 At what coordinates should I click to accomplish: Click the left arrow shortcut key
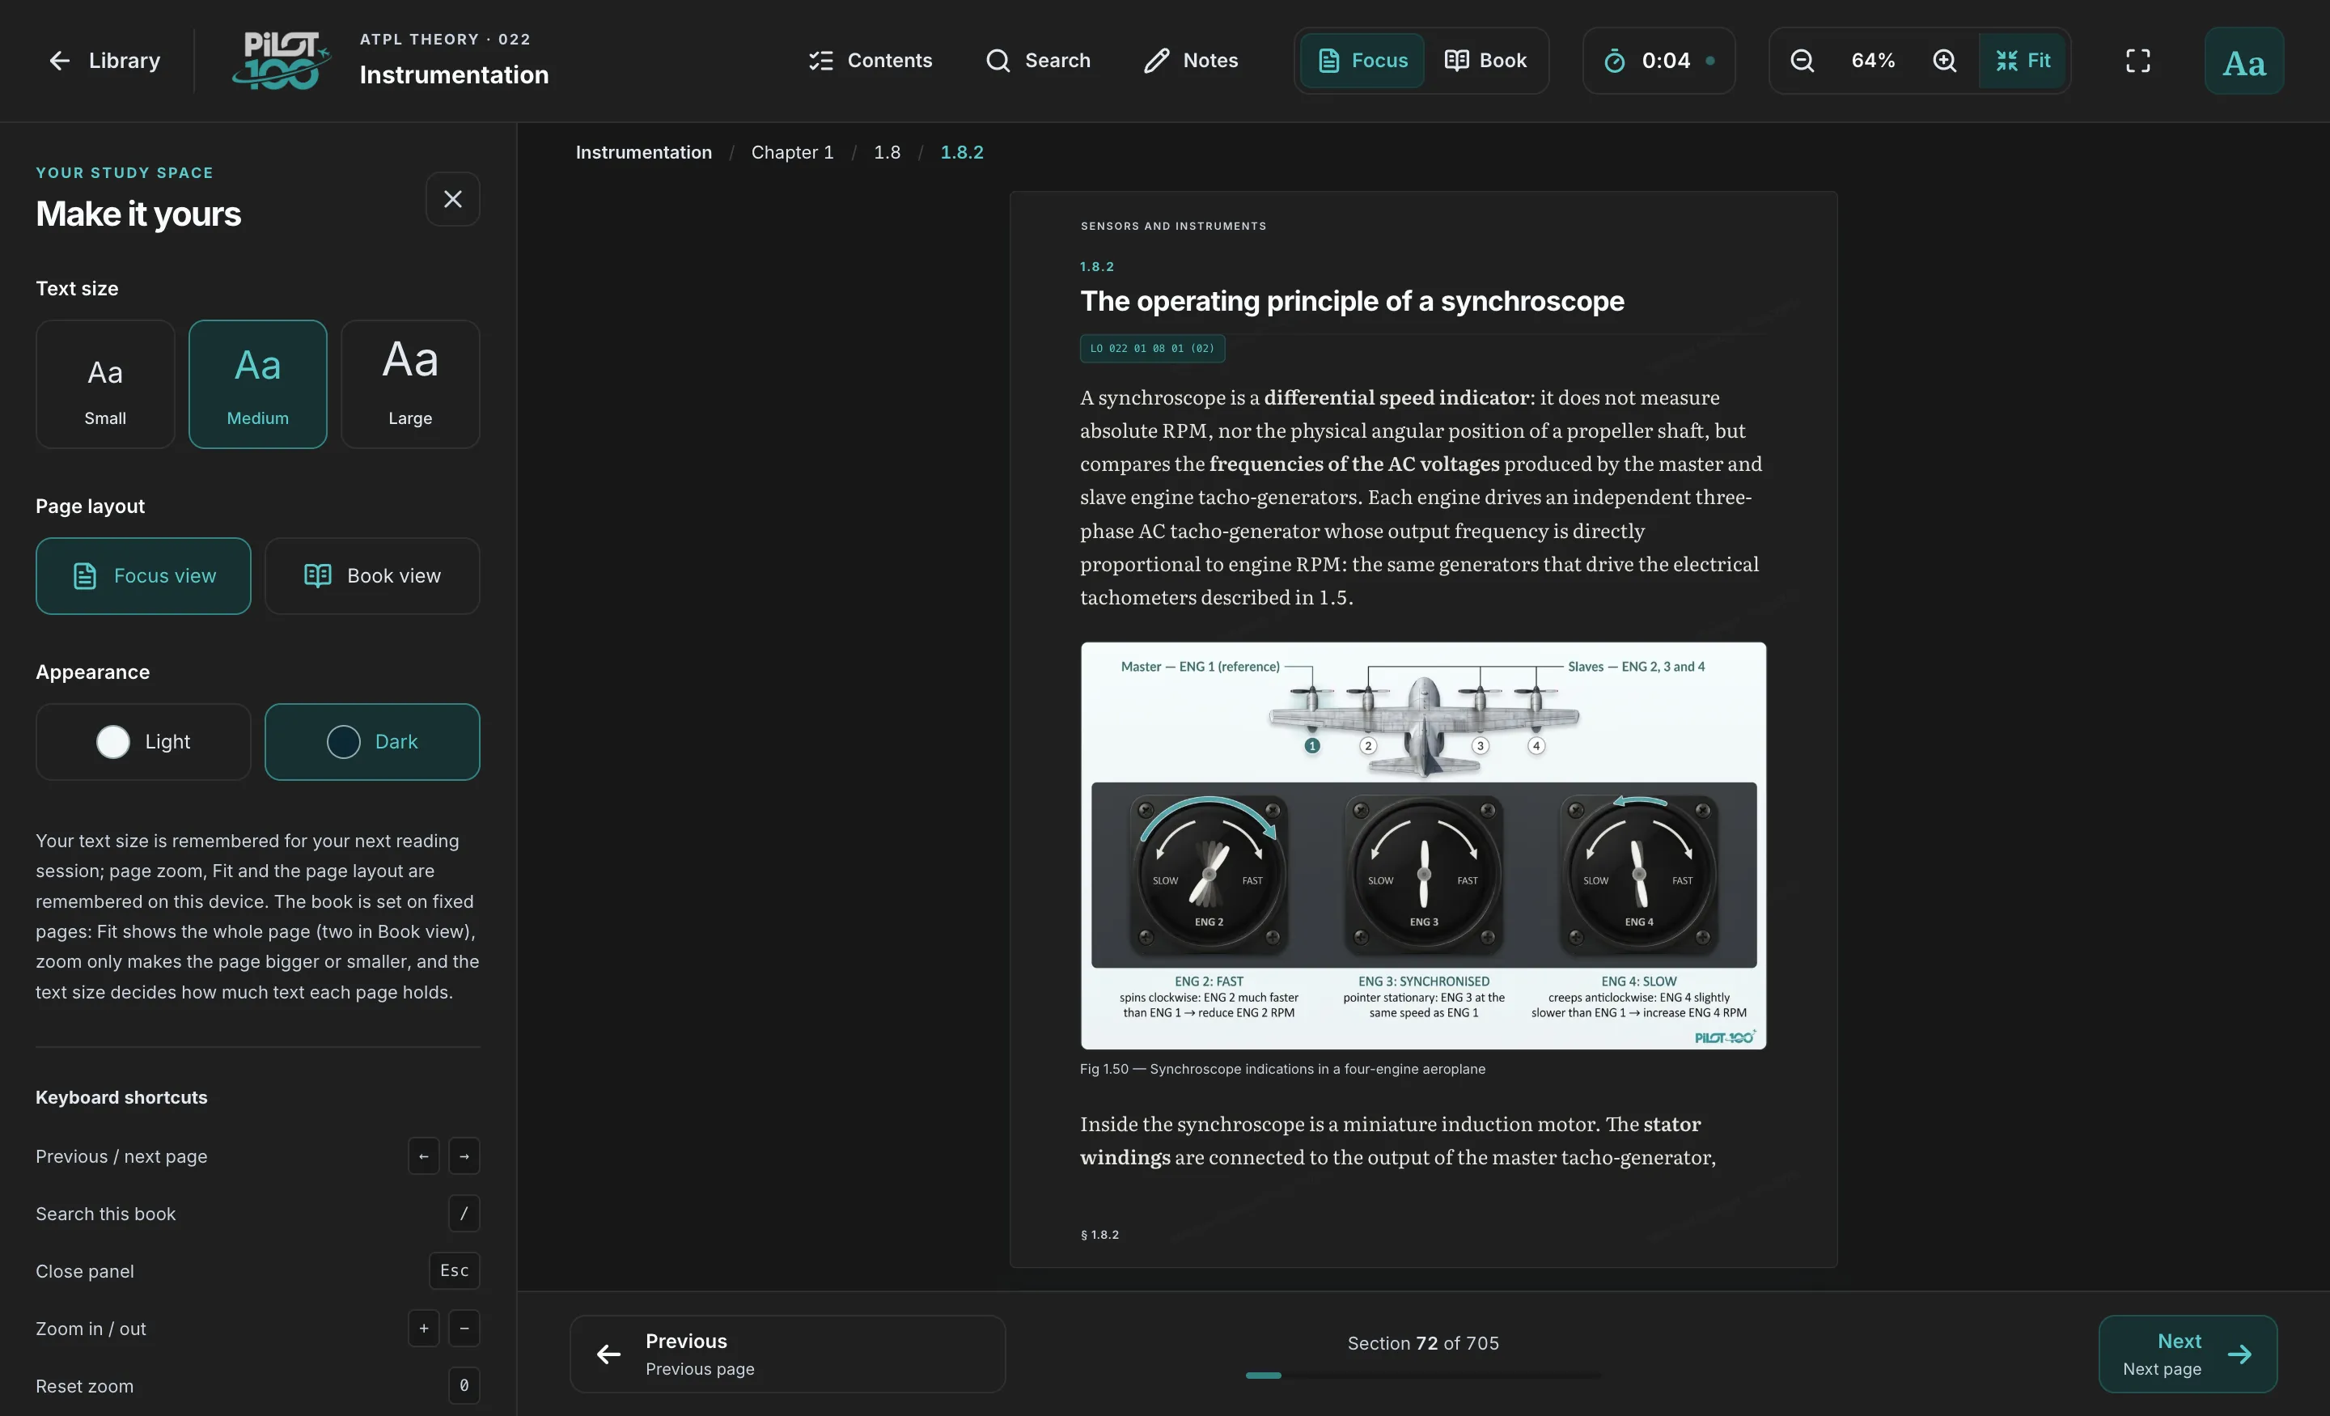424,1156
